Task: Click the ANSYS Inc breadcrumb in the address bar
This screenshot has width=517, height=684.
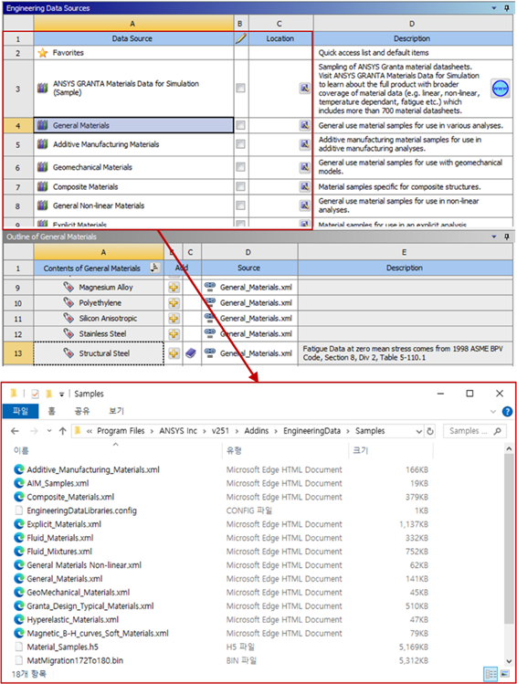Action: pos(178,431)
